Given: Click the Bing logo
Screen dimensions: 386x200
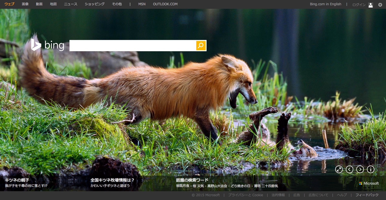Looking at the screenshot, I should click(48, 45).
